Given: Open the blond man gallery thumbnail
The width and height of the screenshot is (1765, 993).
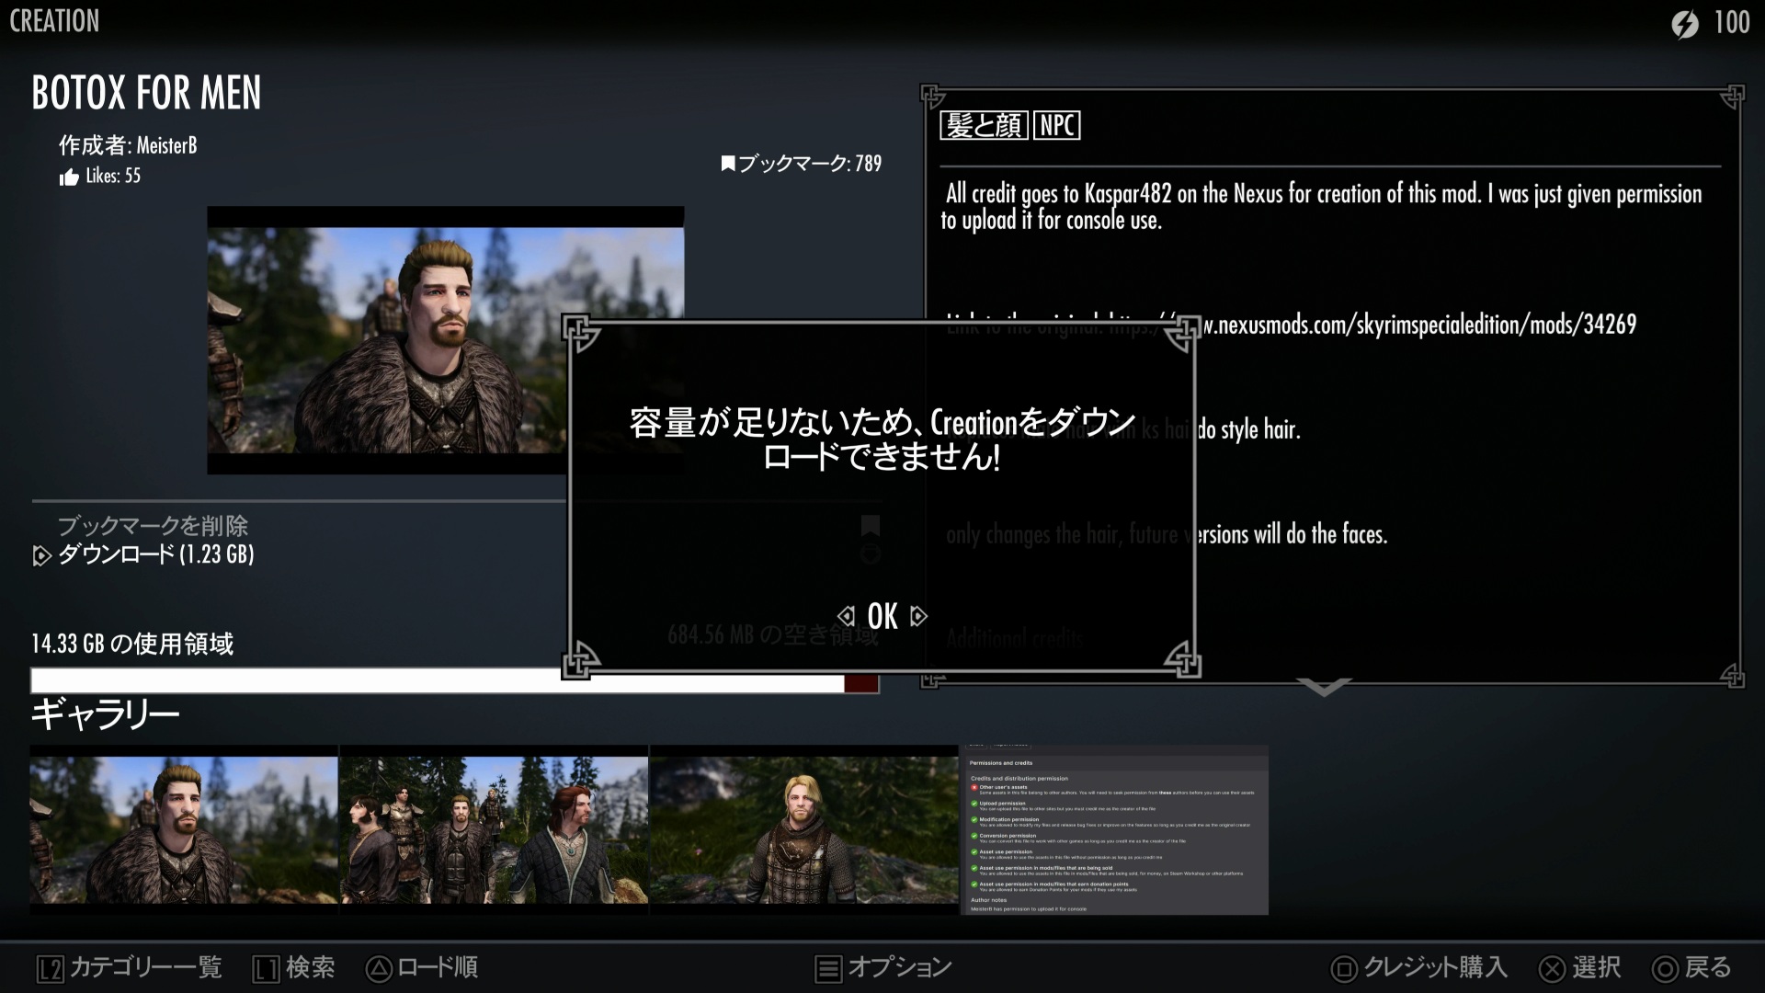Looking at the screenshot, I should tap(804, 830).
